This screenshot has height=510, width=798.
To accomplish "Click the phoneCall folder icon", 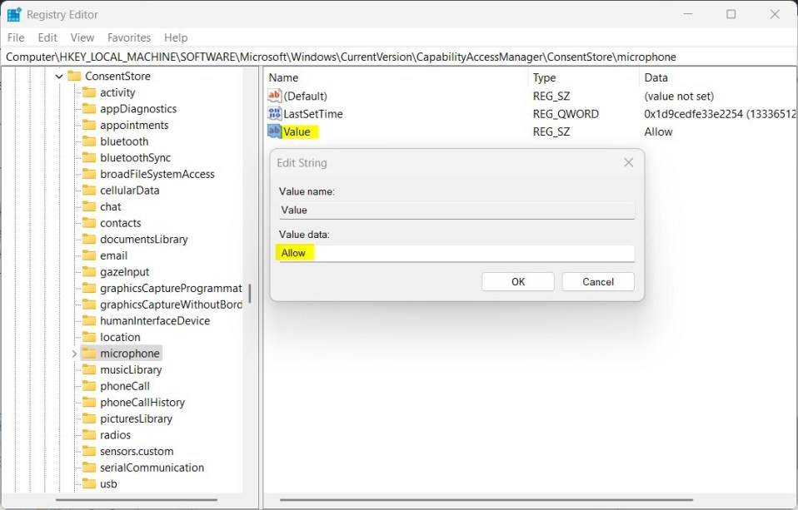I will tap(89, 386).
